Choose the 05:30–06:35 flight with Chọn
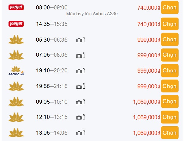Viewport: 184px width, 141px height. pos(170,39)
